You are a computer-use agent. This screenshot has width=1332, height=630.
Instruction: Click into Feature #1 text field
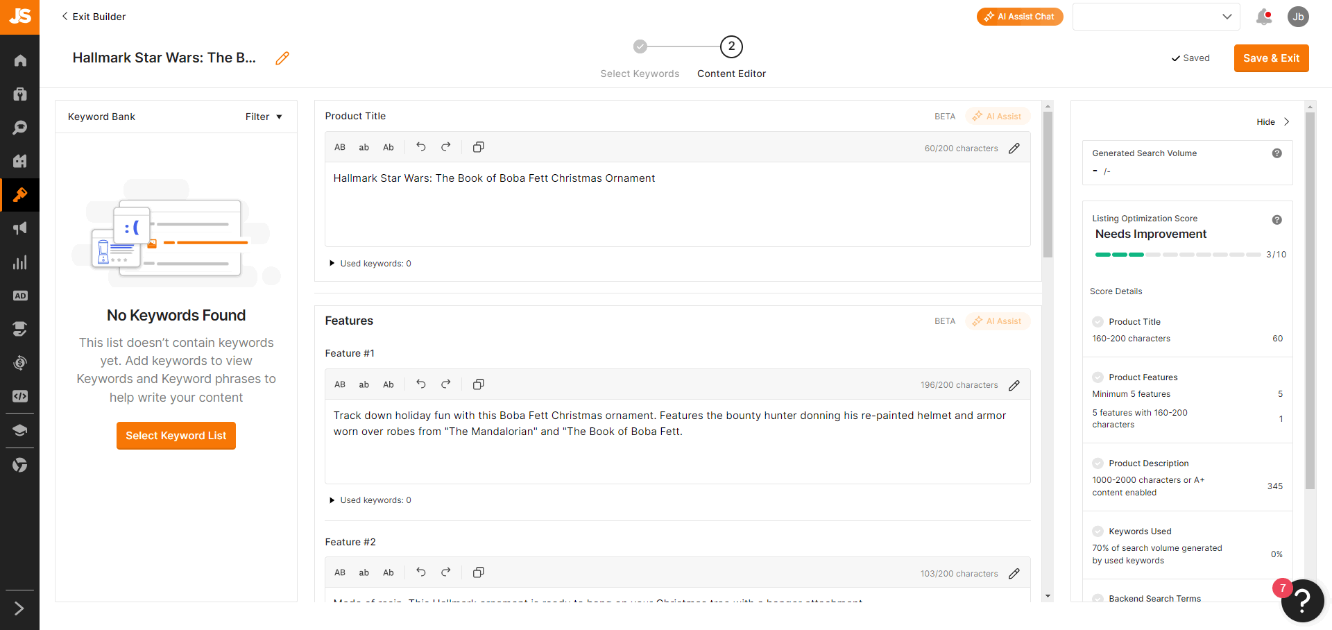coord(677,441)
